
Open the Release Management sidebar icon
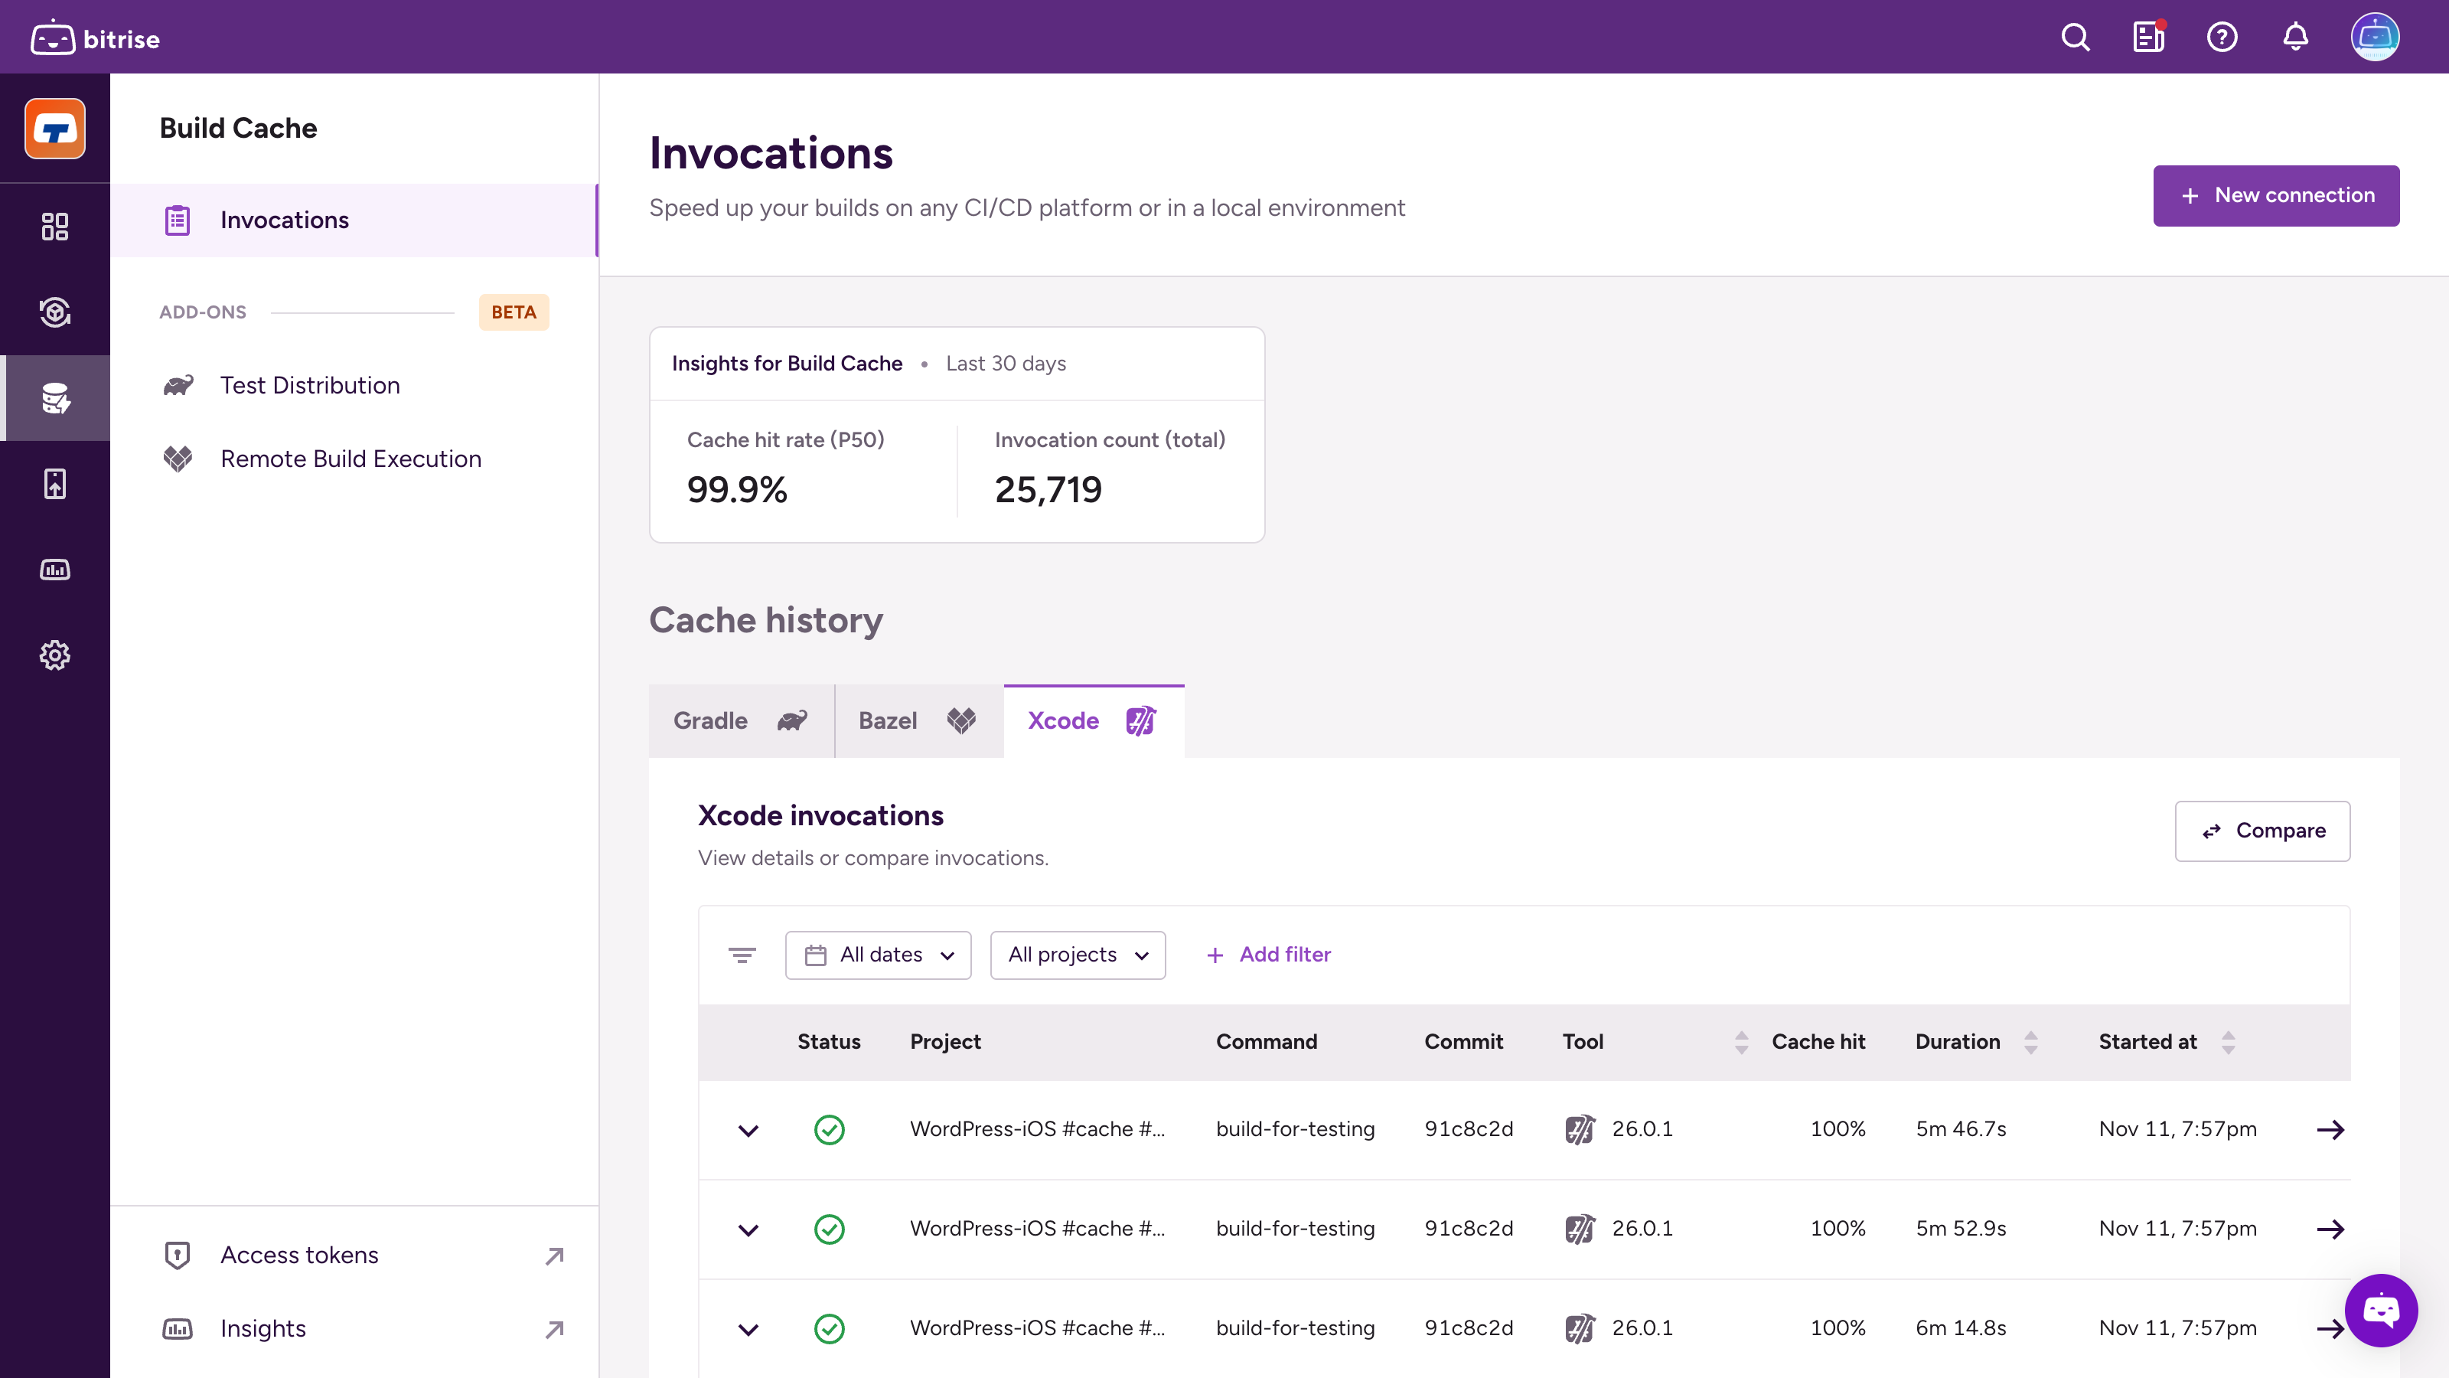(x=55, y=484)
